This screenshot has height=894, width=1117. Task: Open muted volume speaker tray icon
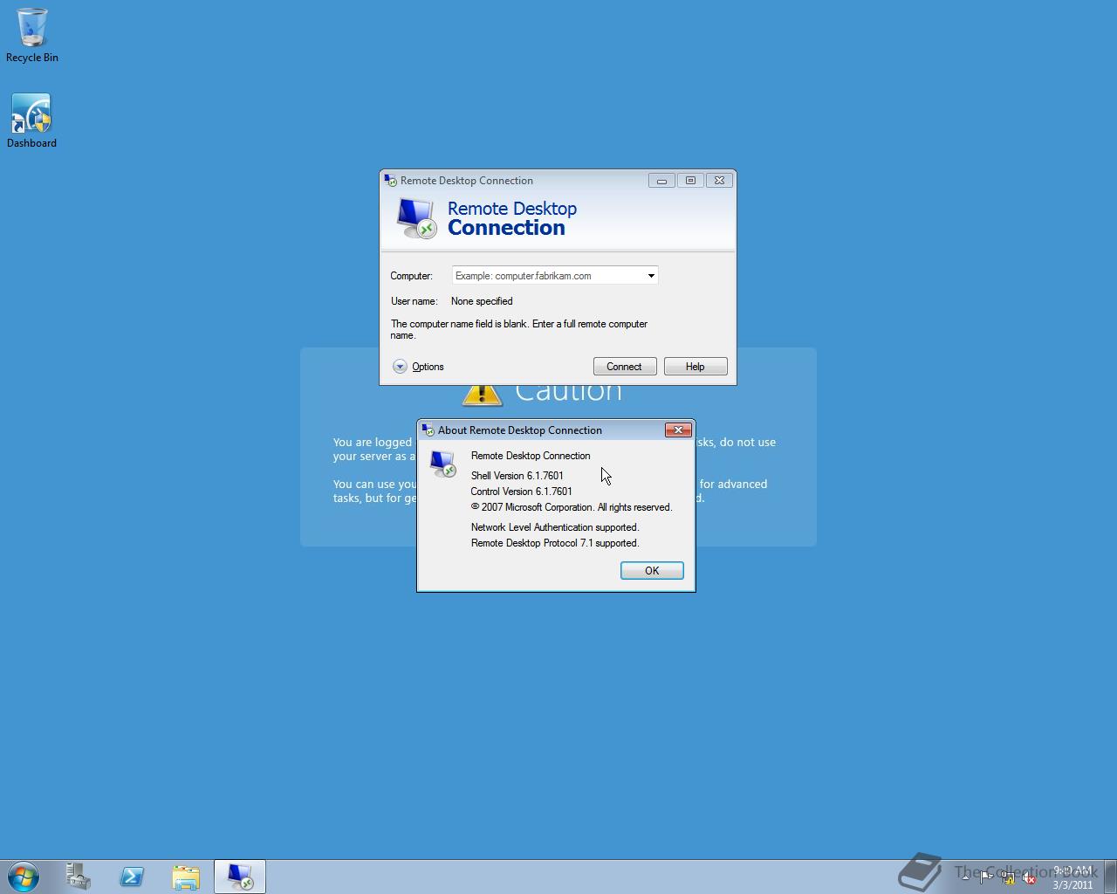[x=1030, y=878]
